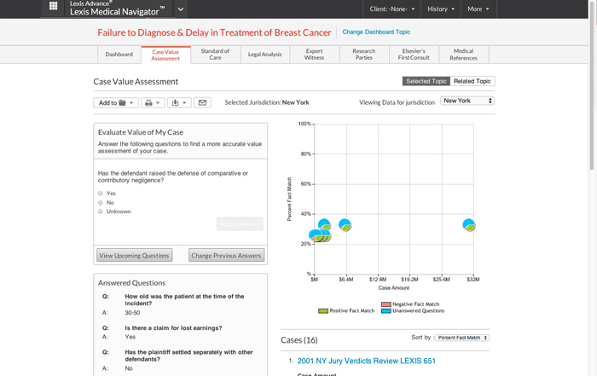
Task: Open the Client -None- dropdown
Action: pyautogui.click(x=391, y=9)
